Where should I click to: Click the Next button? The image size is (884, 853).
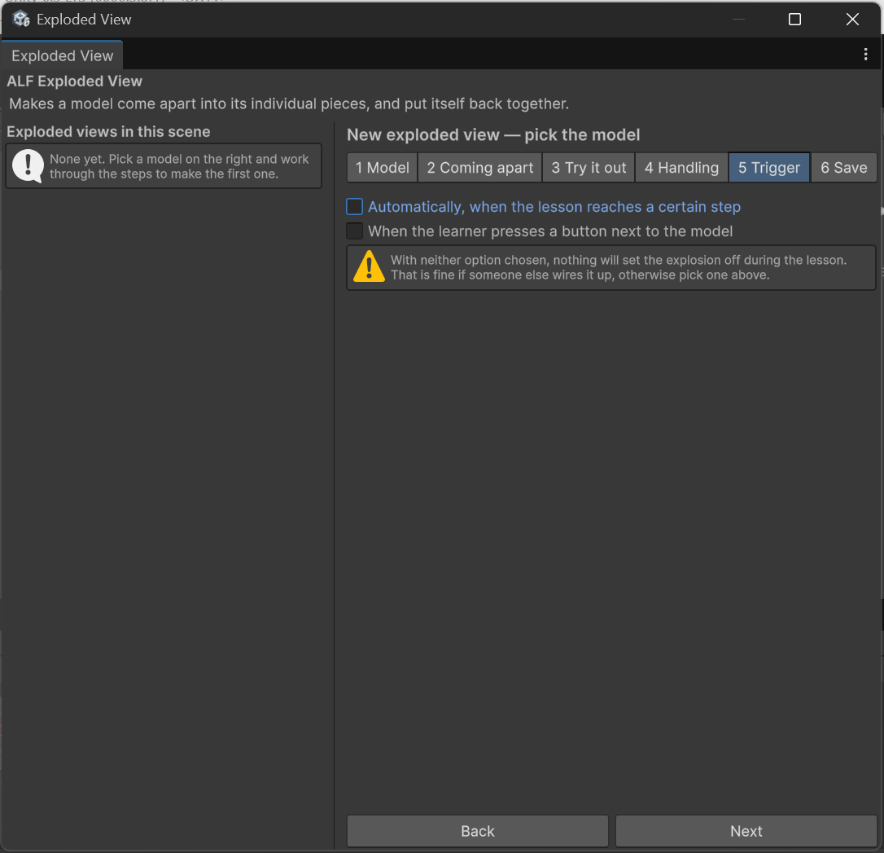click(746, 831)
